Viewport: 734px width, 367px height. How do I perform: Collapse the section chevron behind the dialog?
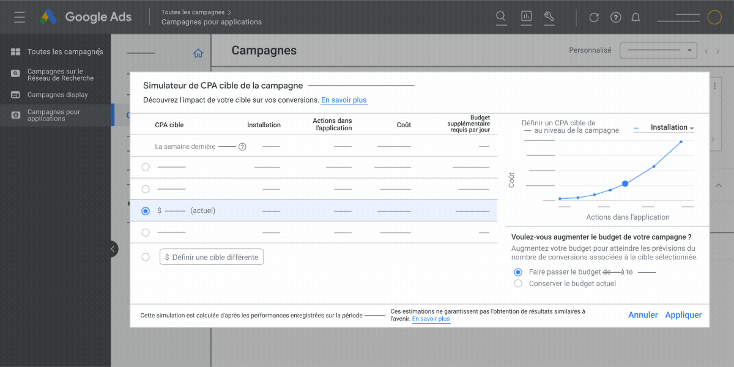point(718,186)
